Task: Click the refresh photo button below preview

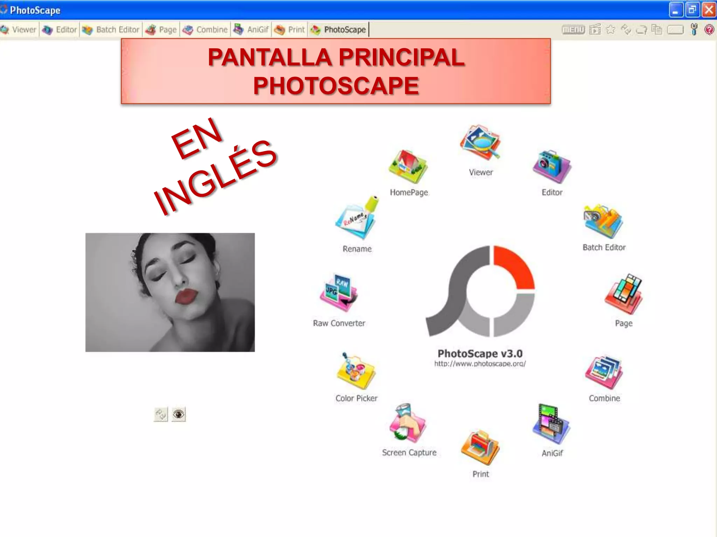Action: pos(161,414)
